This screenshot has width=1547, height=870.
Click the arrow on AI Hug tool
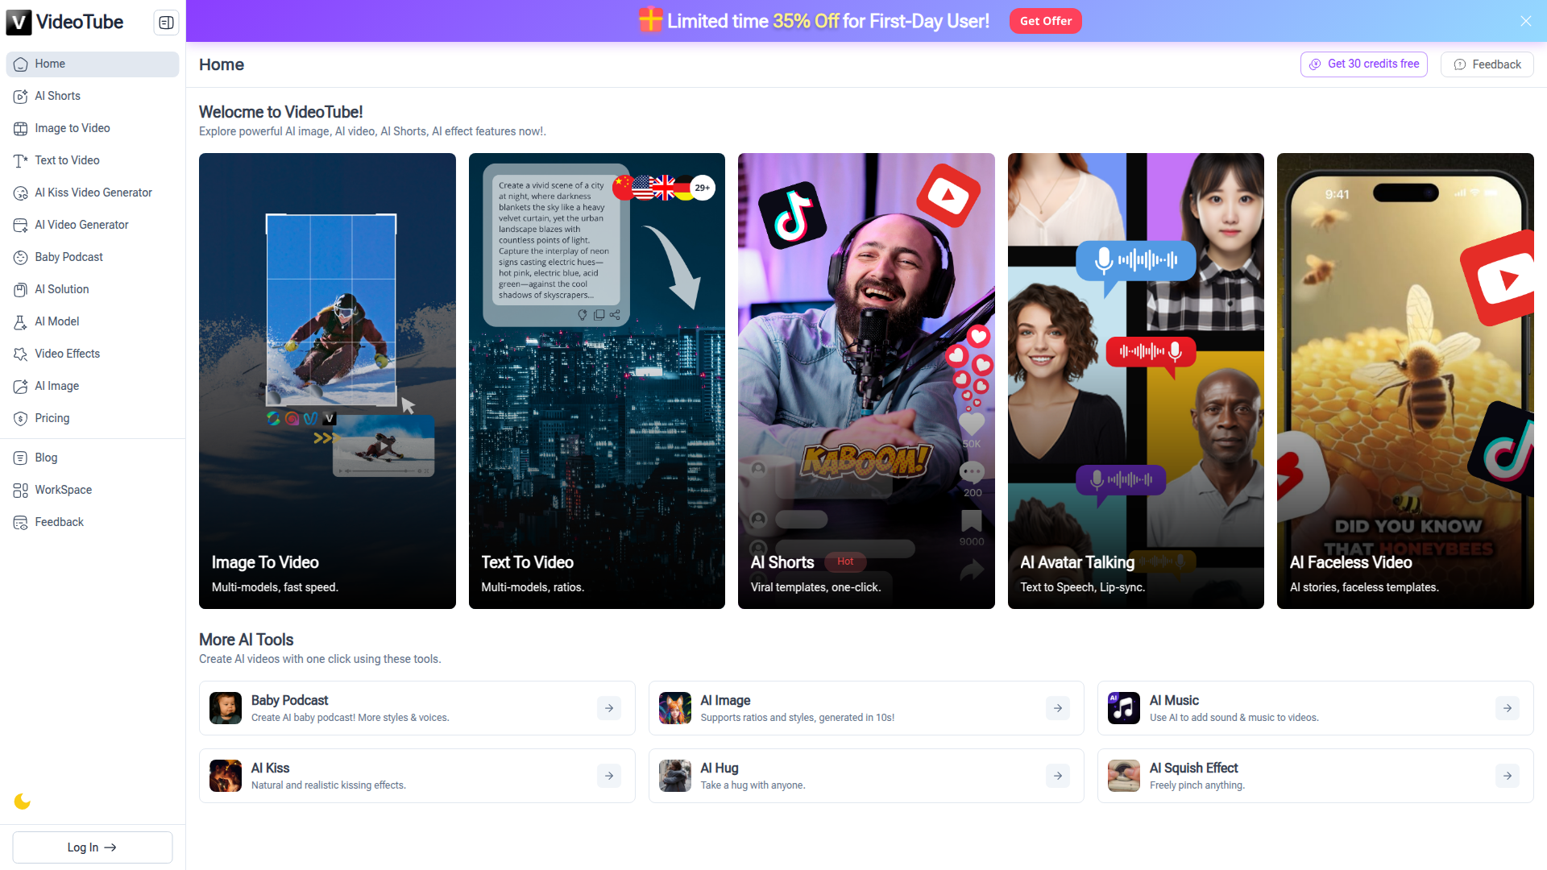tap(1058, 776)
